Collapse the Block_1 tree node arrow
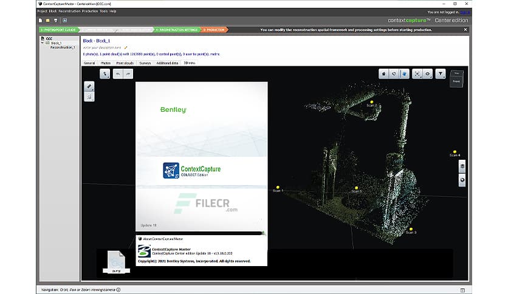 coord(42,43)
